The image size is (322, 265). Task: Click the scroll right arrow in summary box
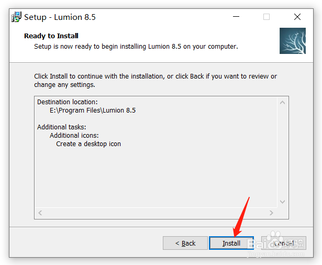click(271, 213)
